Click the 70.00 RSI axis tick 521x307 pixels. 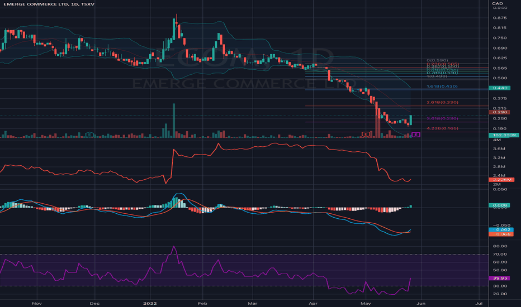click(500, 254)
